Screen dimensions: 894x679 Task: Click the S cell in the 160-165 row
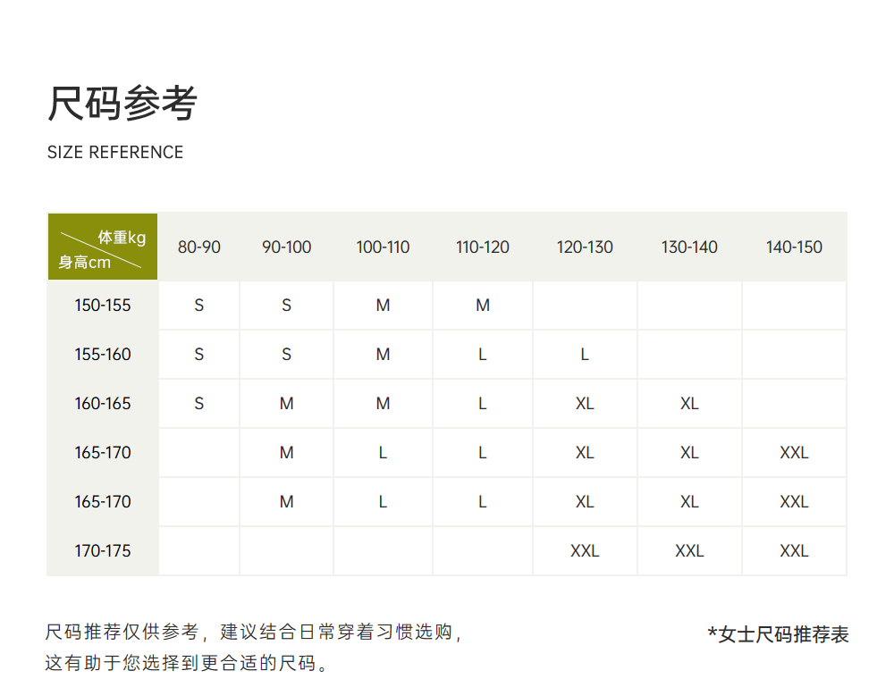click(x=198, y=404)
